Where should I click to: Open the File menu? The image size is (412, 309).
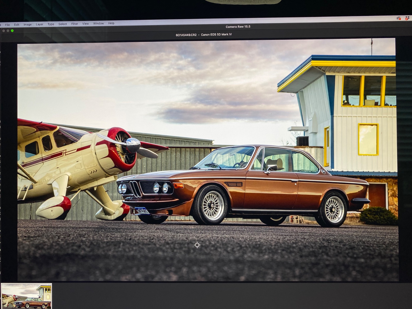[x=7, y=25]
